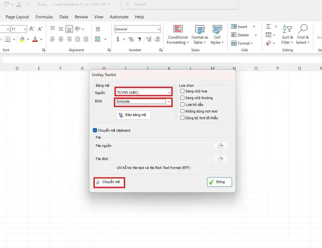Screen dimensions: 322x248
Task: Open the Automate tab
Action: pos(119,17)
